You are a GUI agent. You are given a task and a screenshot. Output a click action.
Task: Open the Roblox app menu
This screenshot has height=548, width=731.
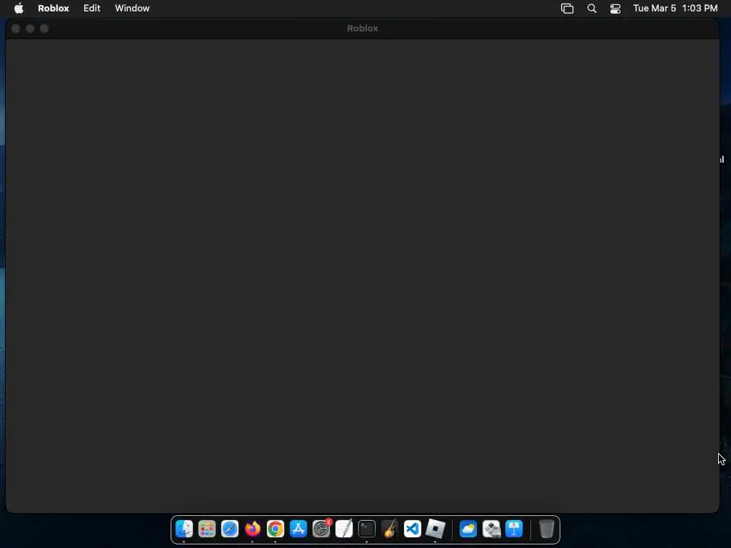pyautogui.click(x=53, y=9)
